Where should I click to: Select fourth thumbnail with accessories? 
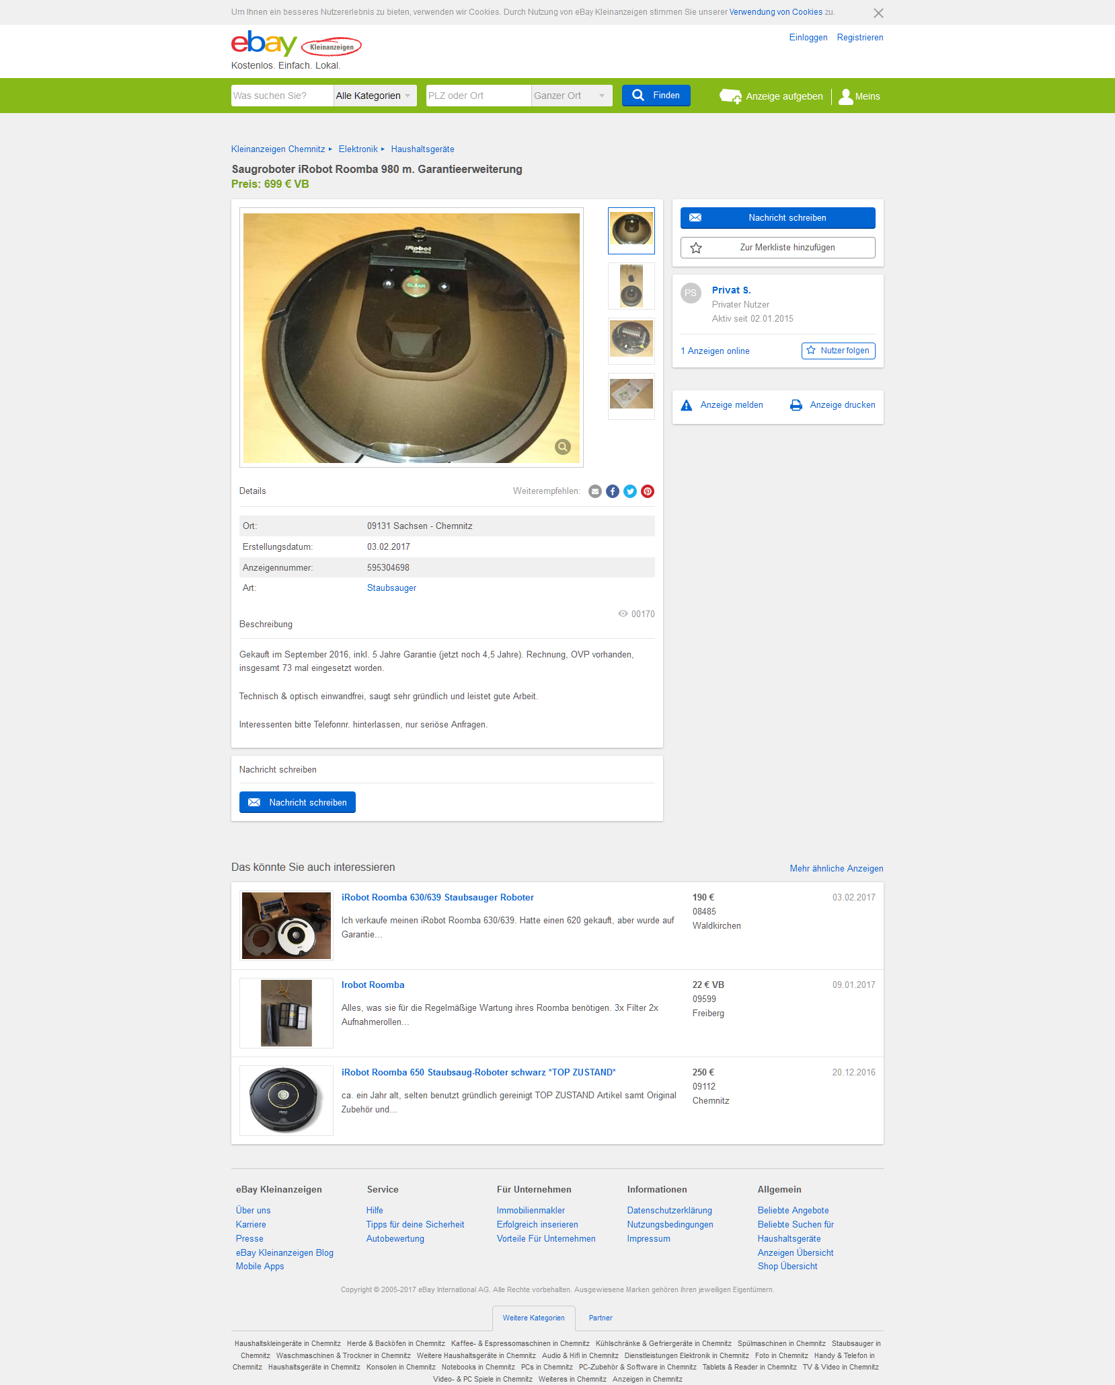pos(631,396)
